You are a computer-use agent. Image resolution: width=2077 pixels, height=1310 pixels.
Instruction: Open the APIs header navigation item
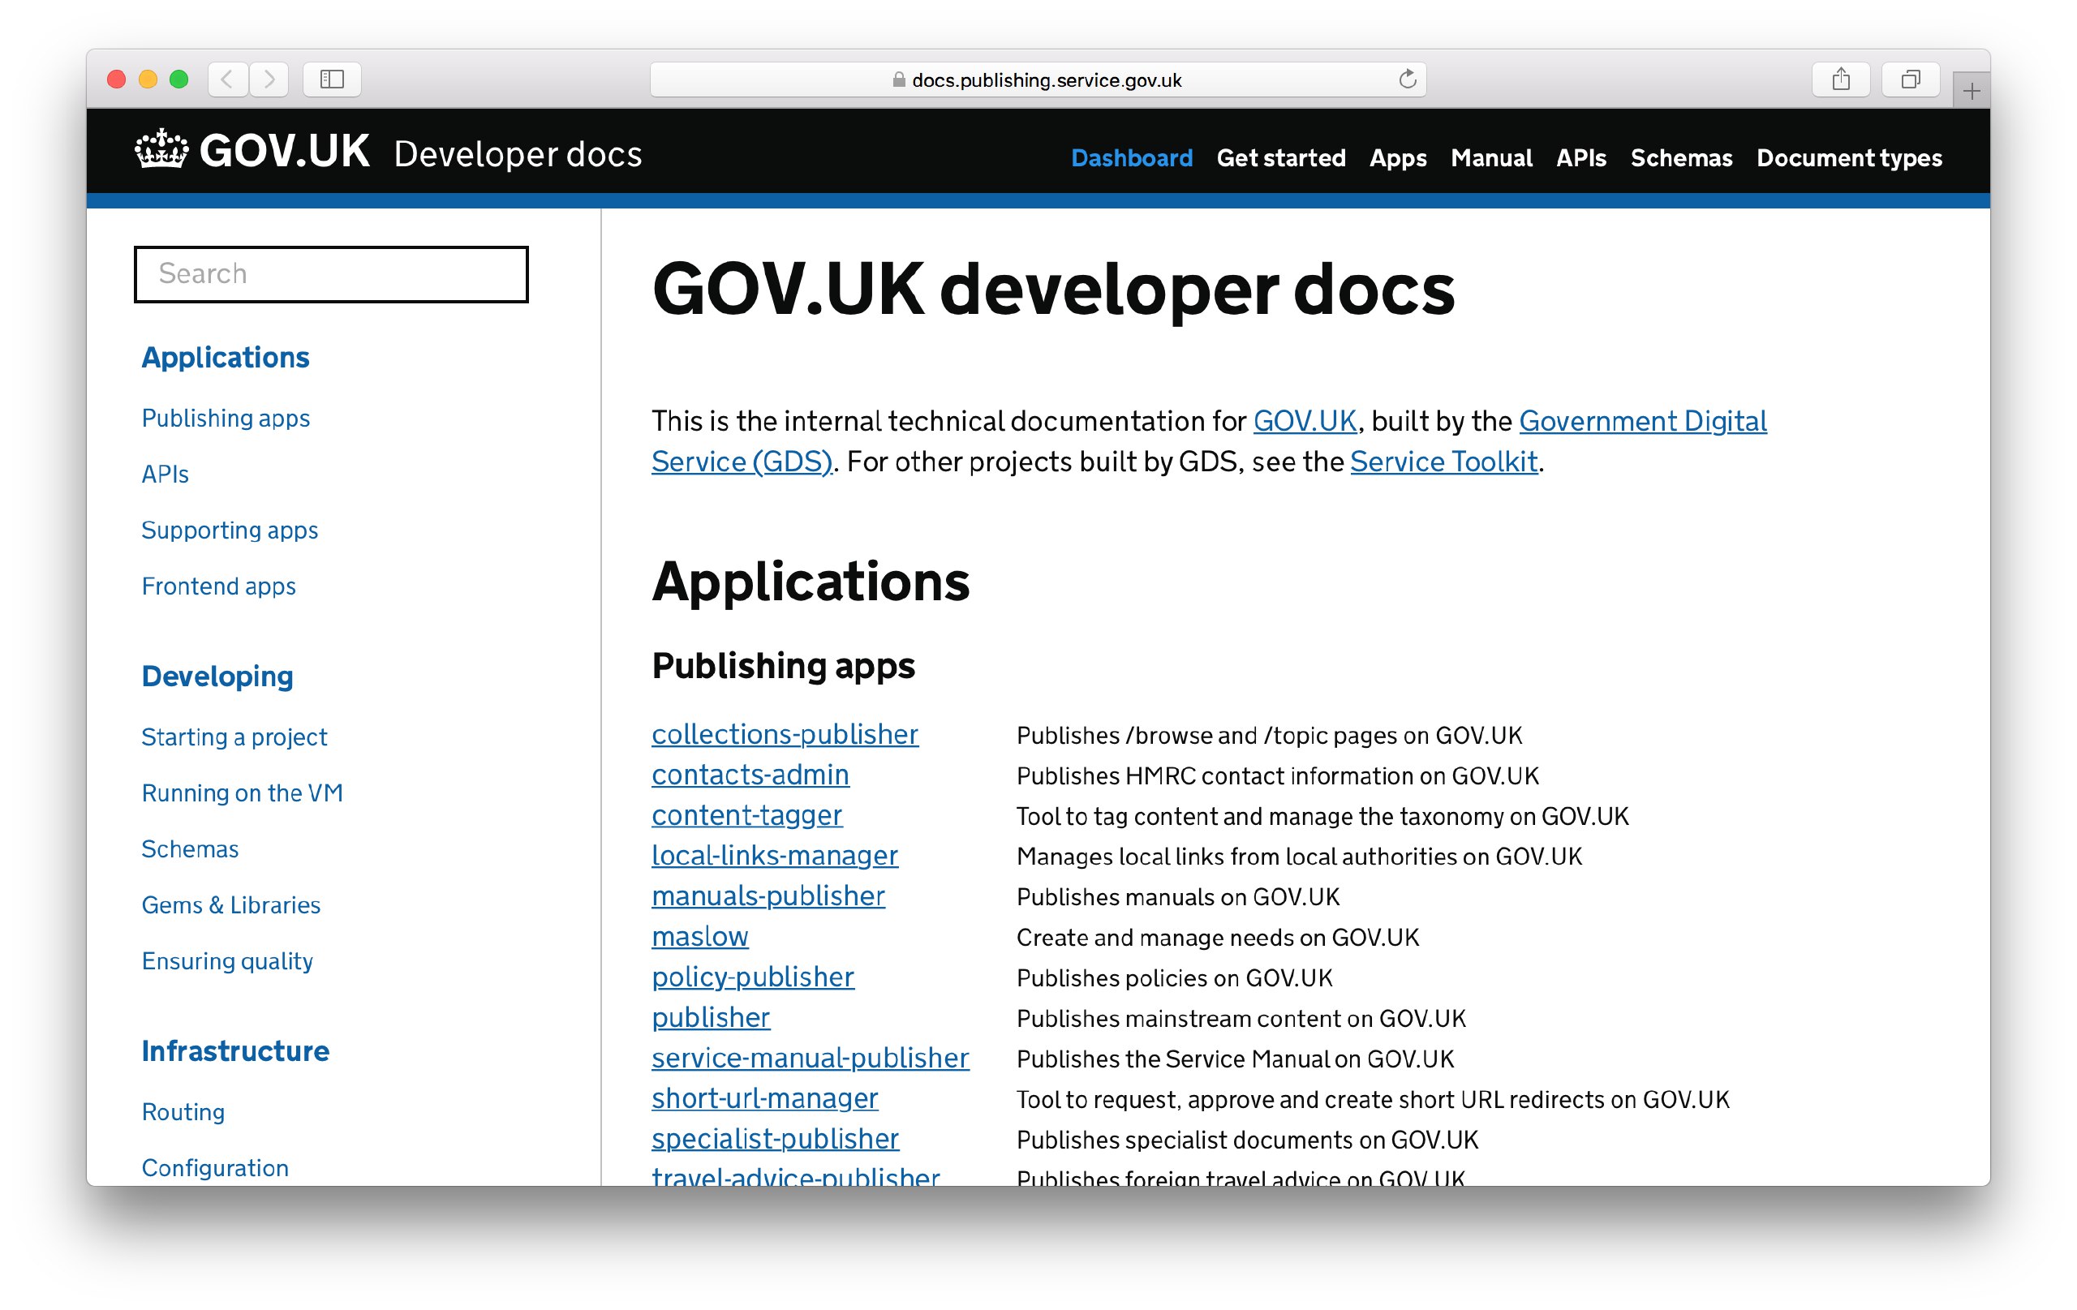point(1581,158)
